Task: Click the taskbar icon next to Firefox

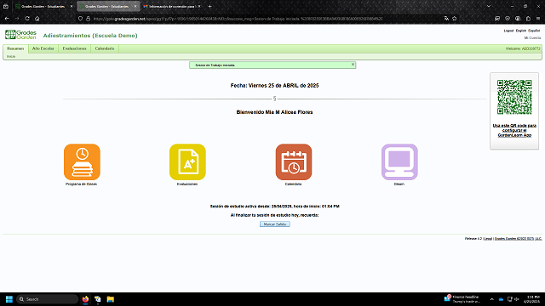Action: tap(98, 299)
